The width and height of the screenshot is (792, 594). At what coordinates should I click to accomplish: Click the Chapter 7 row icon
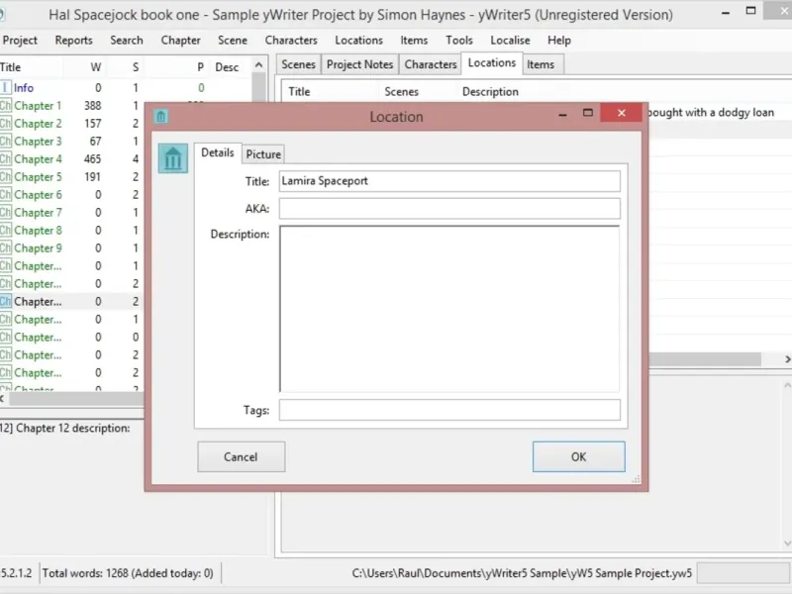(5, 213)
